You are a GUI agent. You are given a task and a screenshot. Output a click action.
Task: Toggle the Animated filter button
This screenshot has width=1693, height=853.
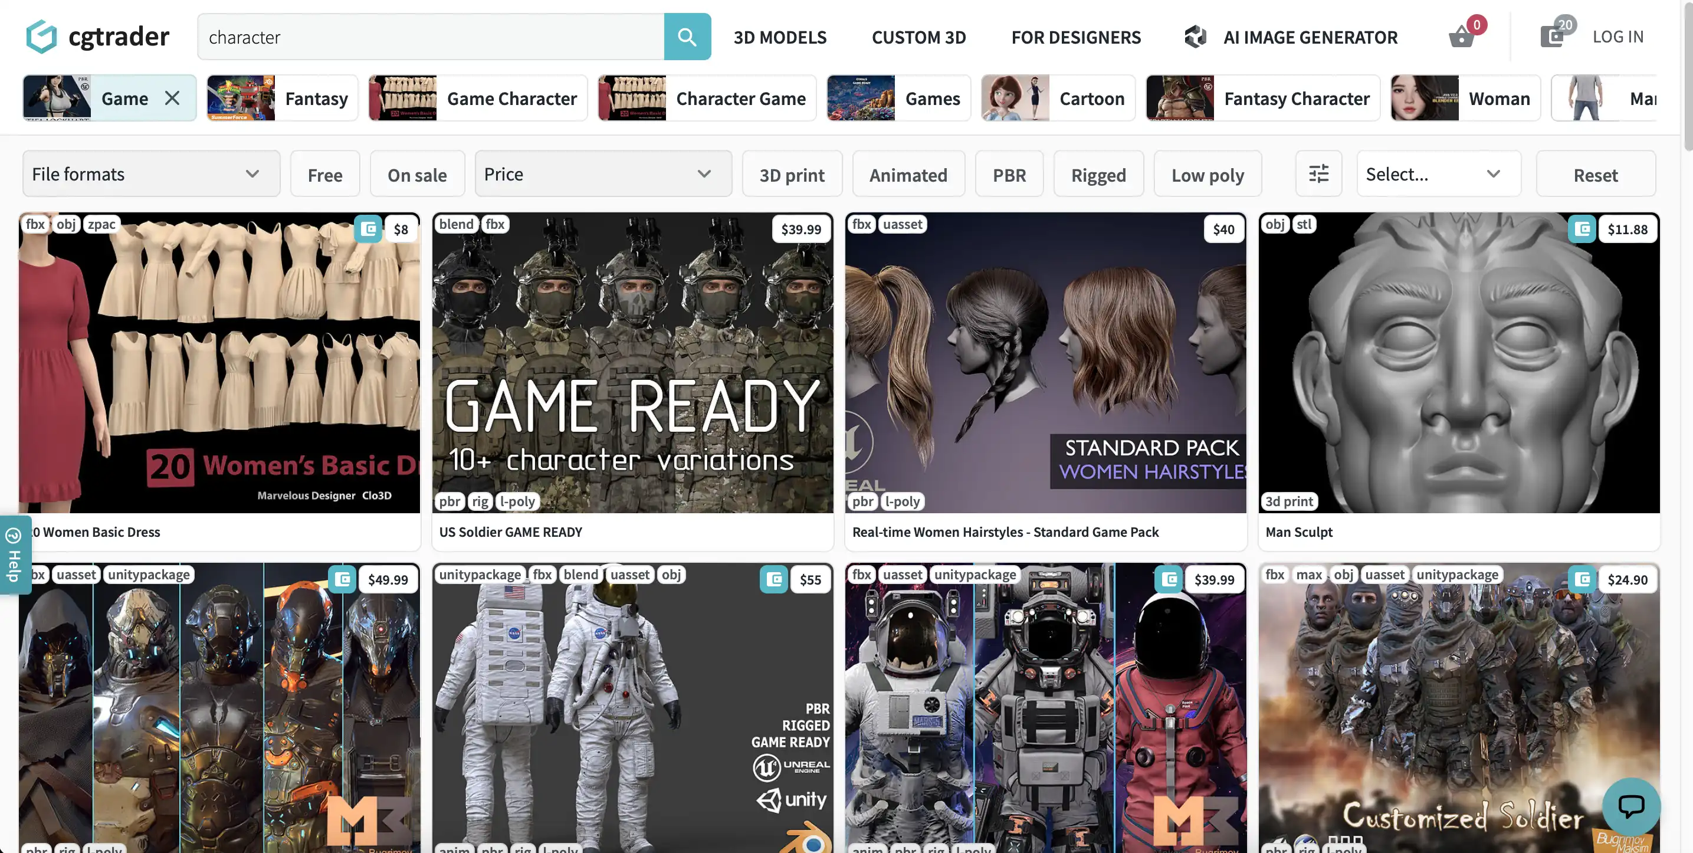[908, 173]
